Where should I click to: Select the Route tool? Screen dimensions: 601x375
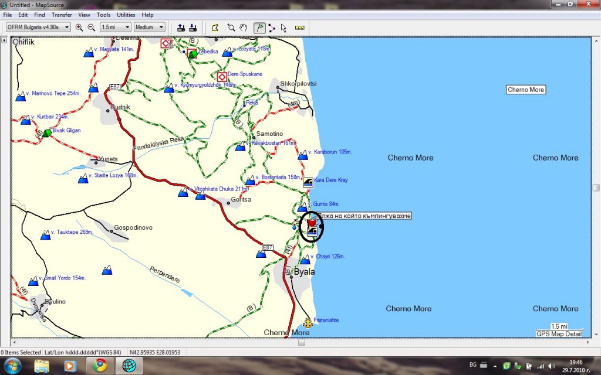coord(271,28)
